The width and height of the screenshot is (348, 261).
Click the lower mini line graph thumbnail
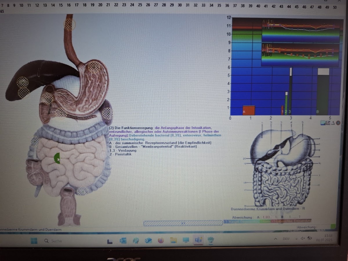point(300,55)
